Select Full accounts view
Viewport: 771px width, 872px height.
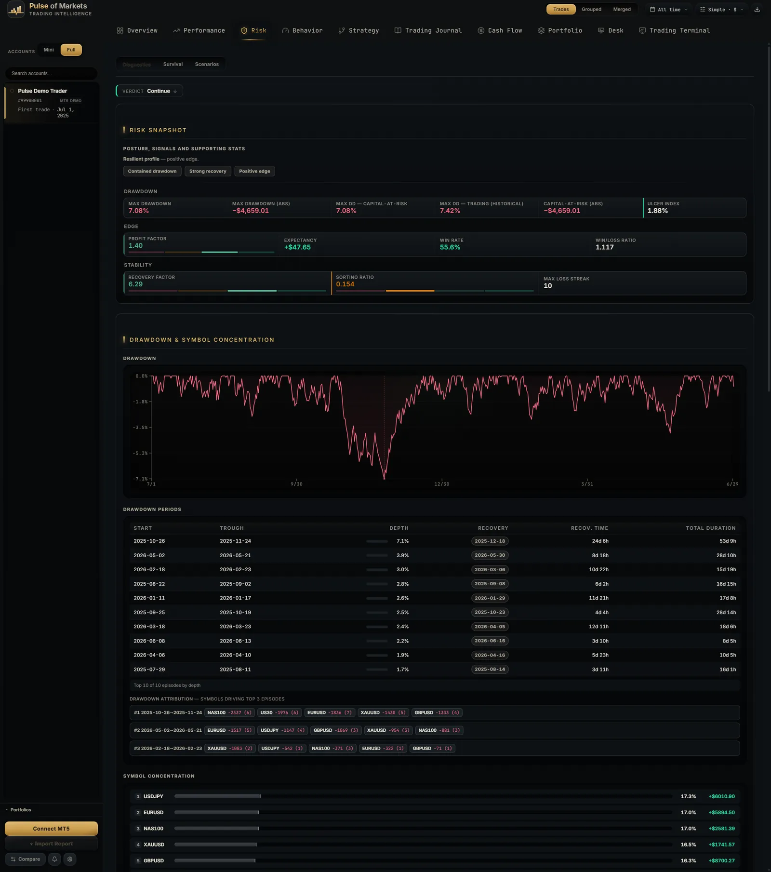(71, 50)
